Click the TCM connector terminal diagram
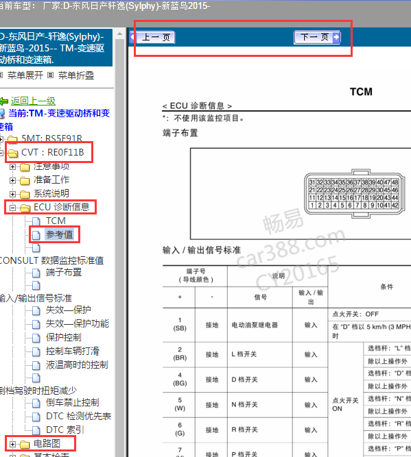 coord(354,193)
